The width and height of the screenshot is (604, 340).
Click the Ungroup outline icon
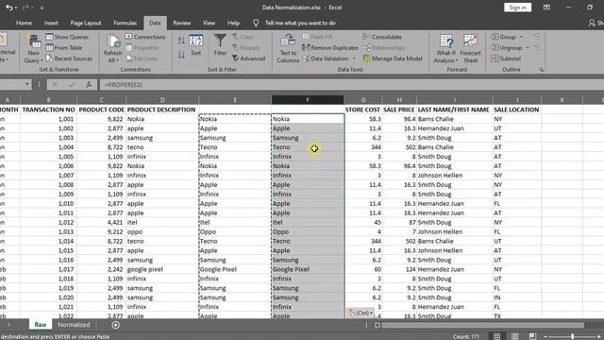coord(495,48)
